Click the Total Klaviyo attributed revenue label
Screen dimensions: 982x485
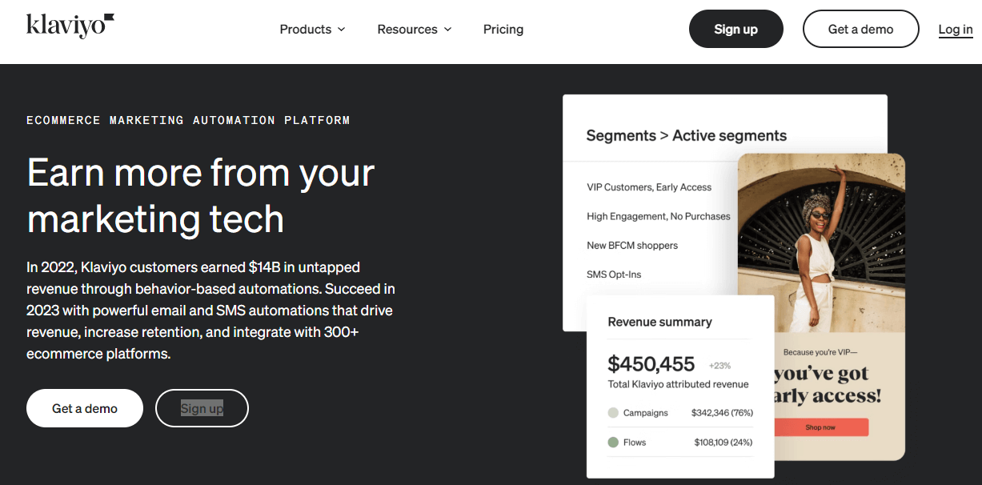(x=678, y=384)
